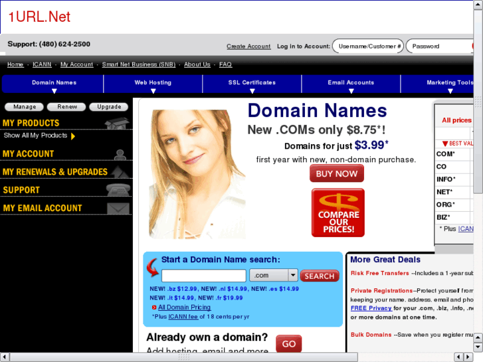This screenshot has width=483, height=362.
Task: Open the ICANN fee link
Action: click(x=183, y=316)
